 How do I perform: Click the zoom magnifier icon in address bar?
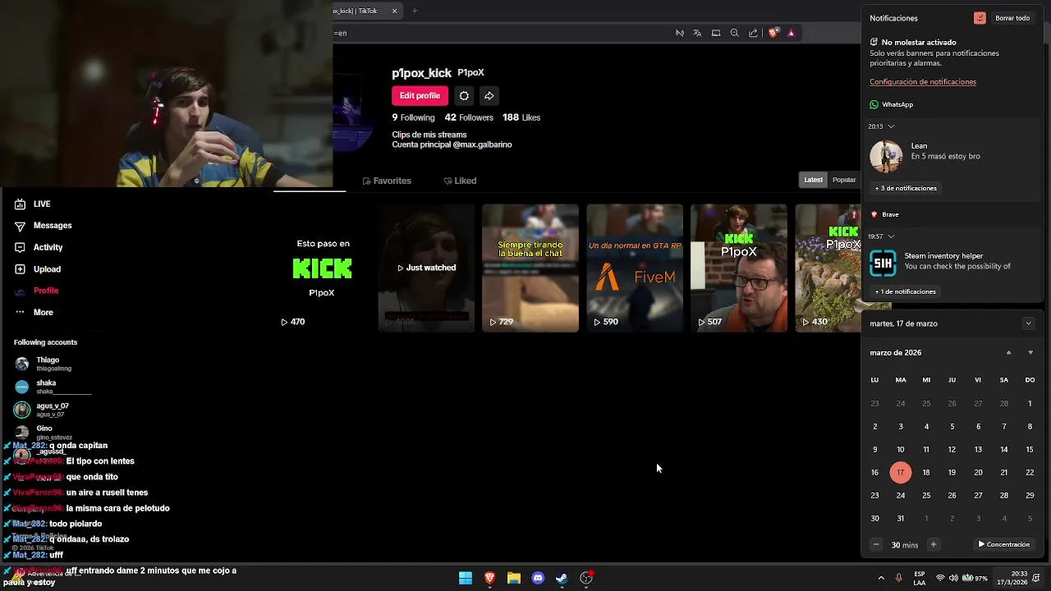734,33
